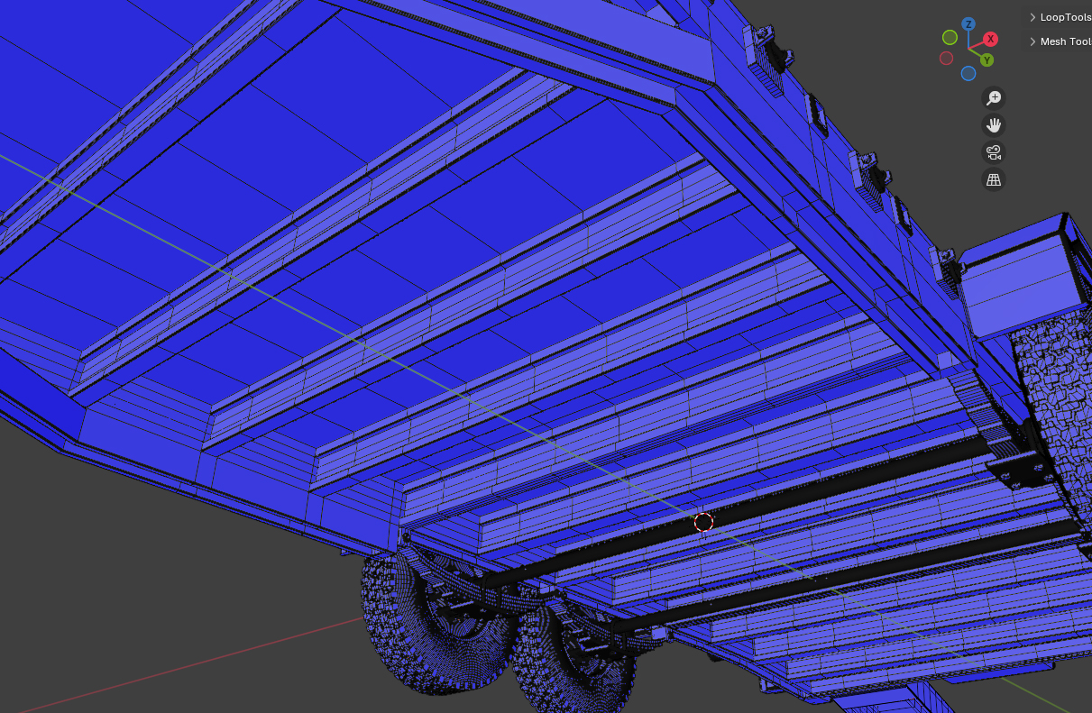Viewport: 1092px width, 713px height.
Task: Click the green Y axis ball color sphere
Action: click(x=986, y=60)
